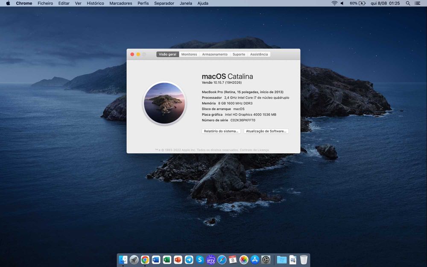Switch to the Armazenamento tab

pos(215,55)
